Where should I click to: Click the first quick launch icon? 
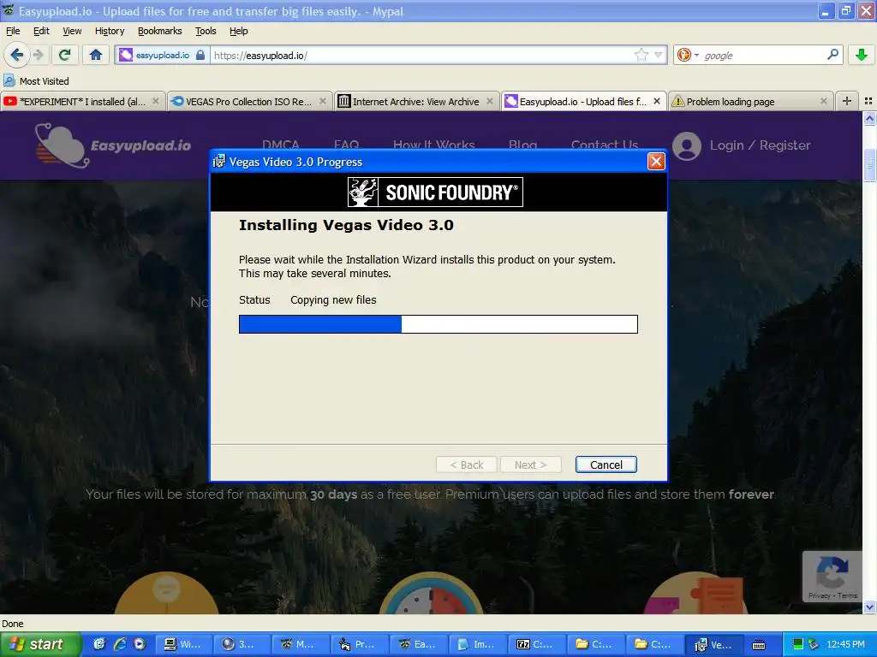(x=99, y=644)
